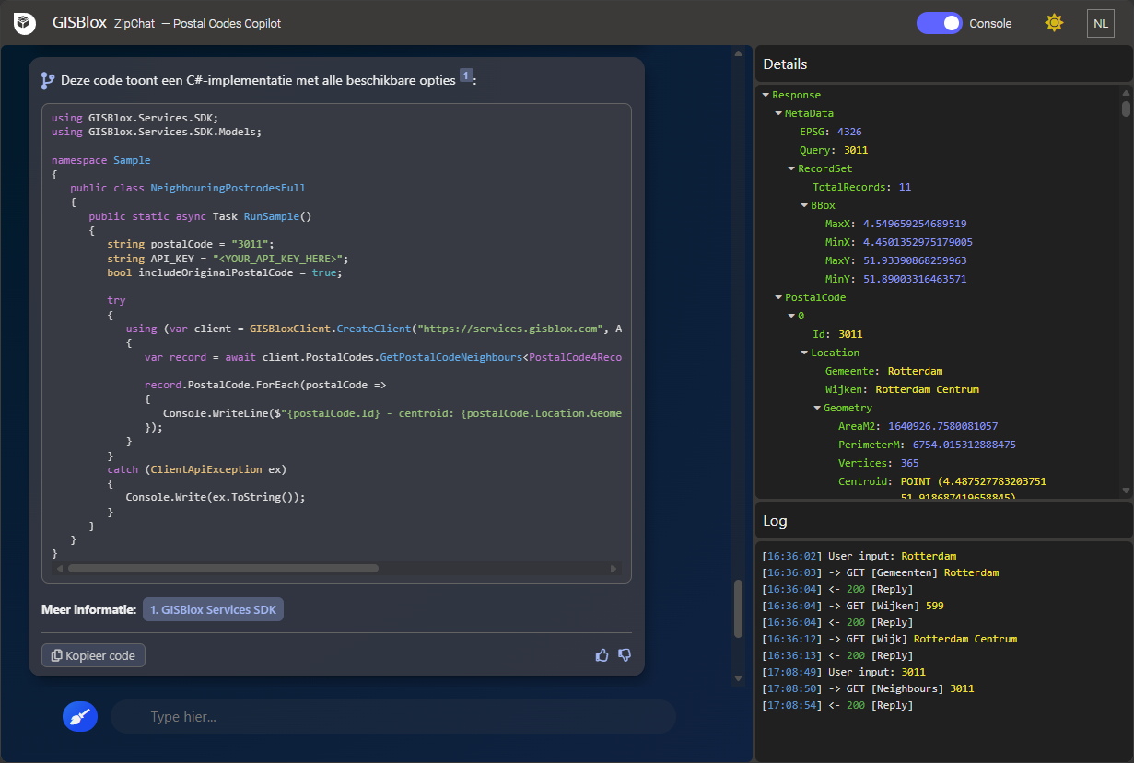Select MaxX value 4.549659254689519

pos(914,224)
